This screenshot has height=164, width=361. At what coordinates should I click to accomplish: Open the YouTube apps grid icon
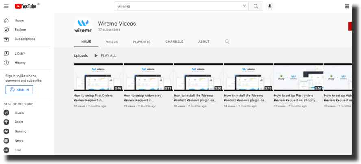(x=347, y=6)
